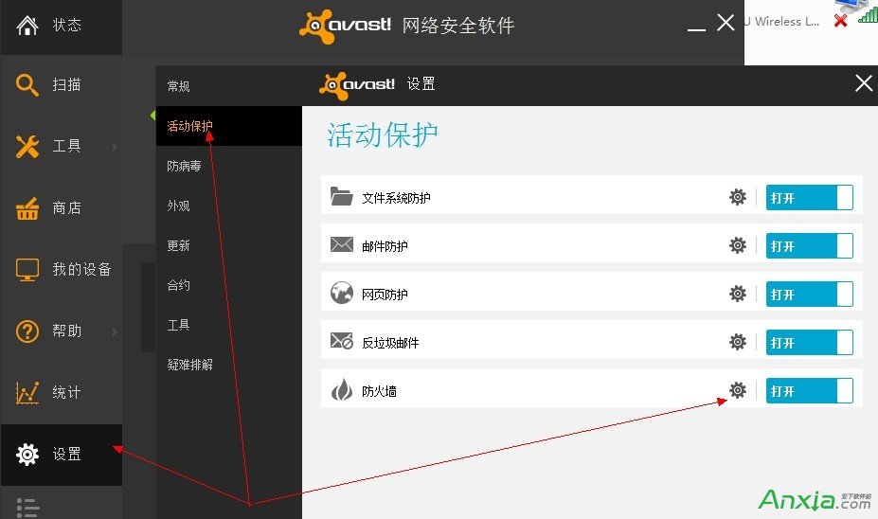Open settings gear for 反垃圾邮件
Viewport: 878px width, 519px height.
[738, 342]
